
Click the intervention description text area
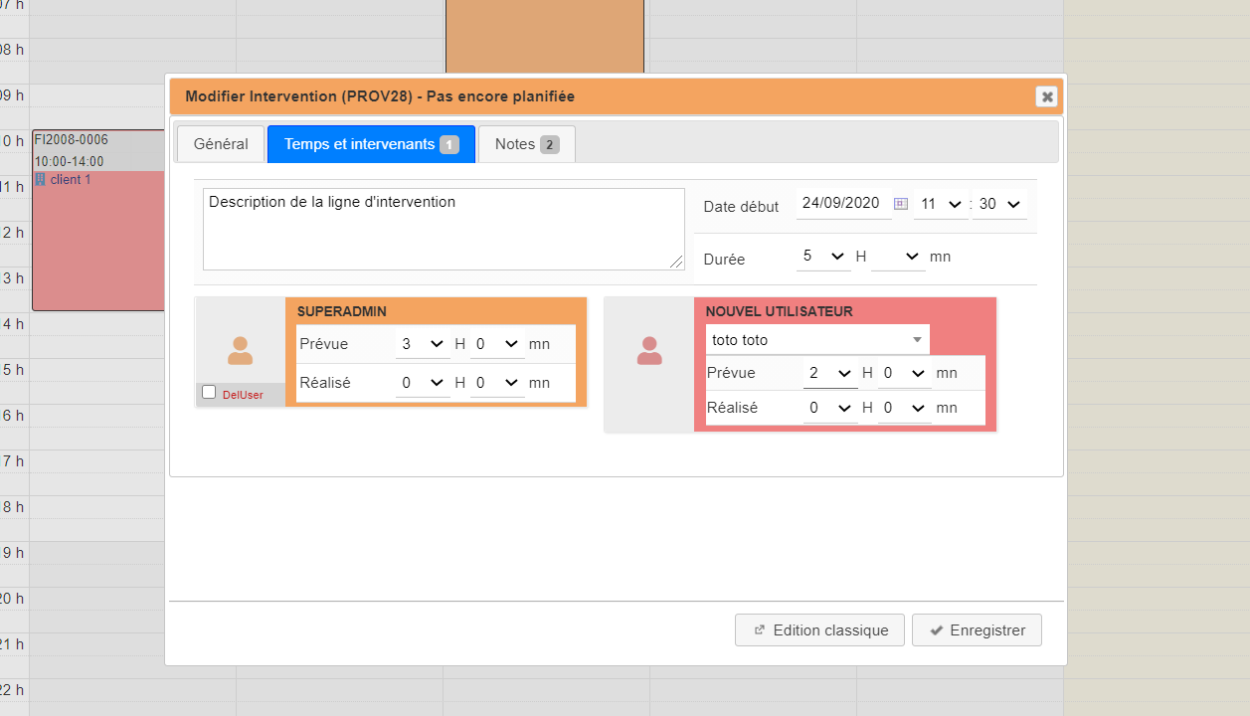[443, 229]
